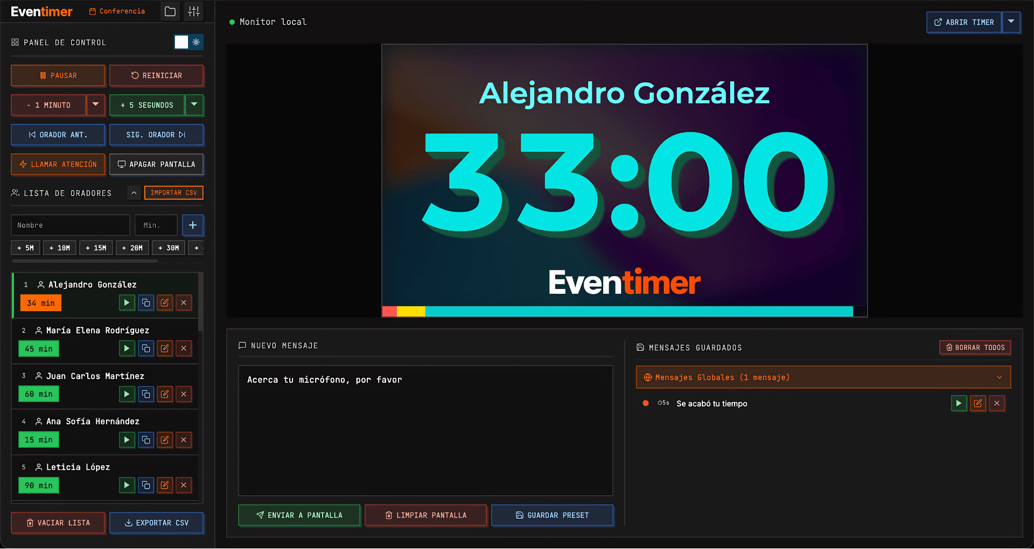Image resolution: width=1034 pixels, height=549 pixels.
Task: Remove Ana Sofía Hernández from list
Action: point(184,440)
